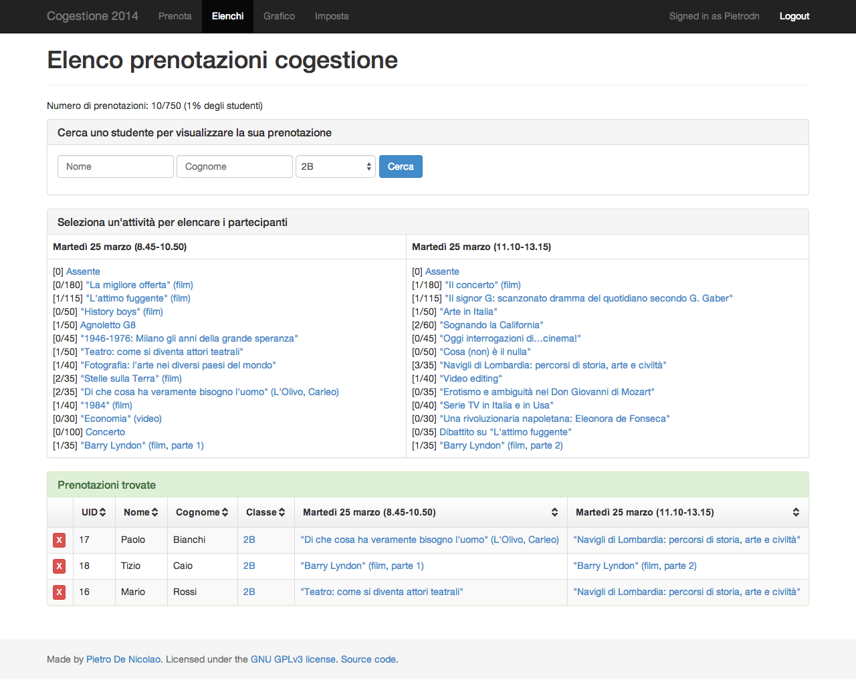Open "Barry Lyndon" (film, parte 2) activity list
The width and height of the screenshot is (856, 680).
501,445
